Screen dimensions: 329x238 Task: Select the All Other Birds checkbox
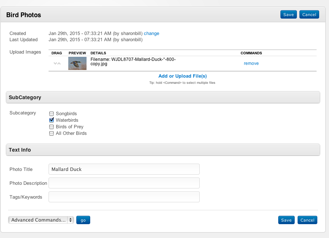(x=51, y=133)
